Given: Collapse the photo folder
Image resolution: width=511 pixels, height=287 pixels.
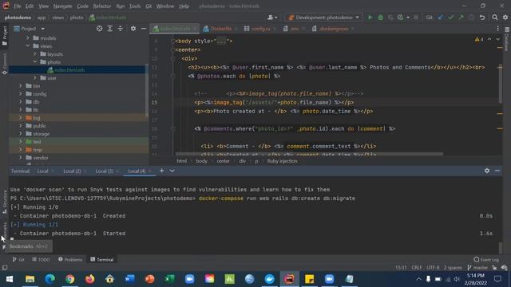Looking at the screenshot, I should point(35,61).
